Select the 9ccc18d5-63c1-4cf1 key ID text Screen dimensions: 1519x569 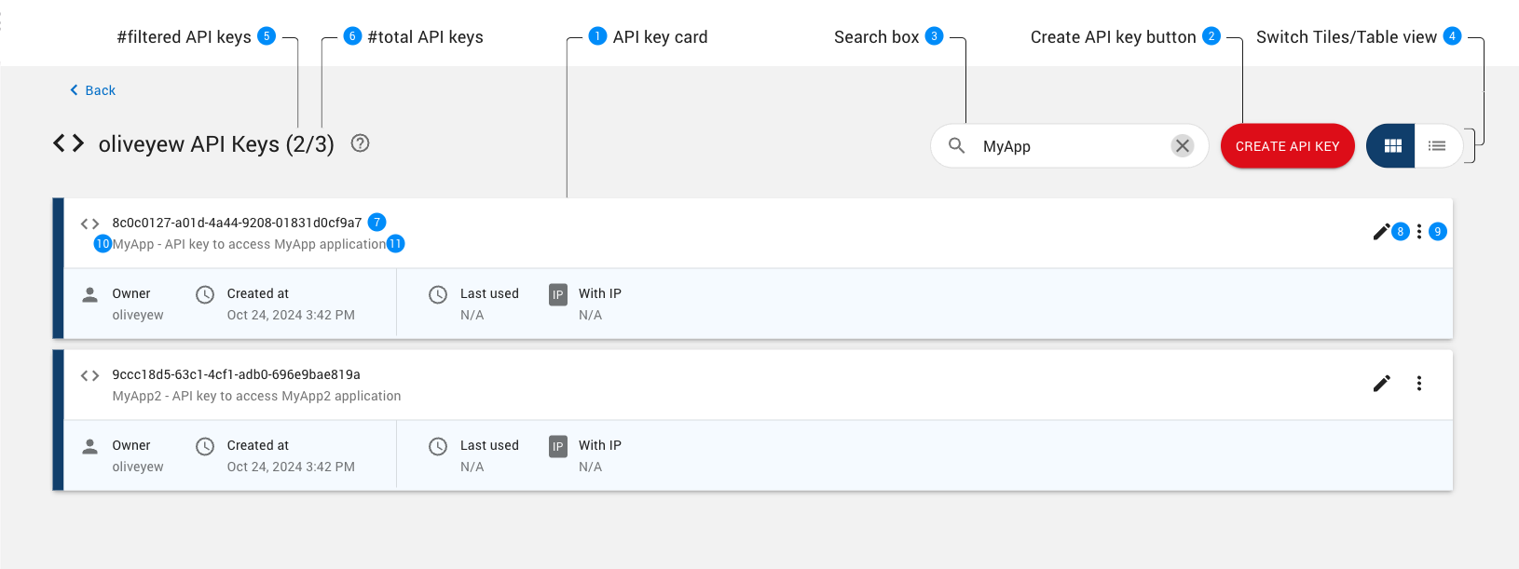pyautogui.click(x=236, y=374)
